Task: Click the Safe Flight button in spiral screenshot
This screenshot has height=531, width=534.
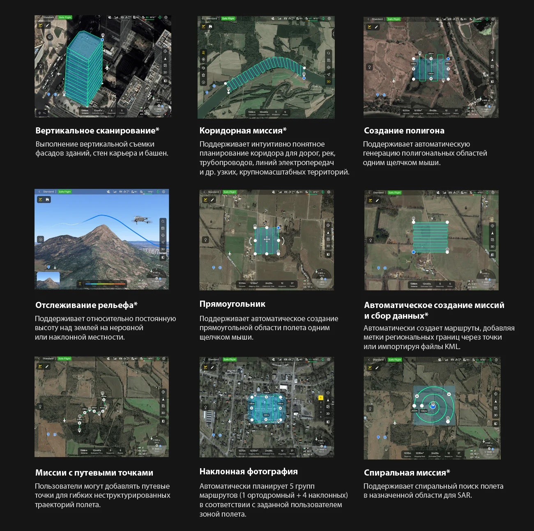Action: 394,360
